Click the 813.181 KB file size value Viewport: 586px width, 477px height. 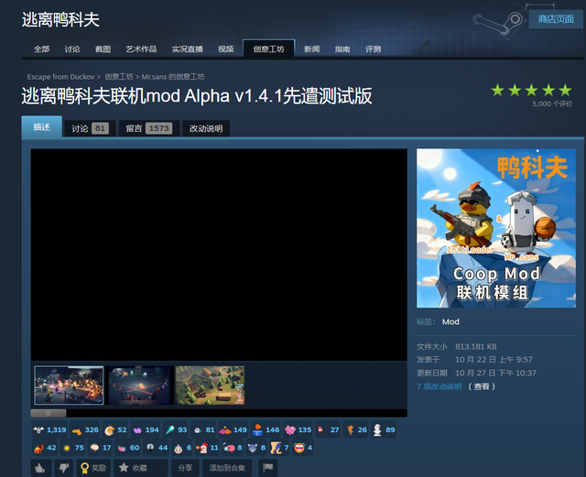coord(476,347)
